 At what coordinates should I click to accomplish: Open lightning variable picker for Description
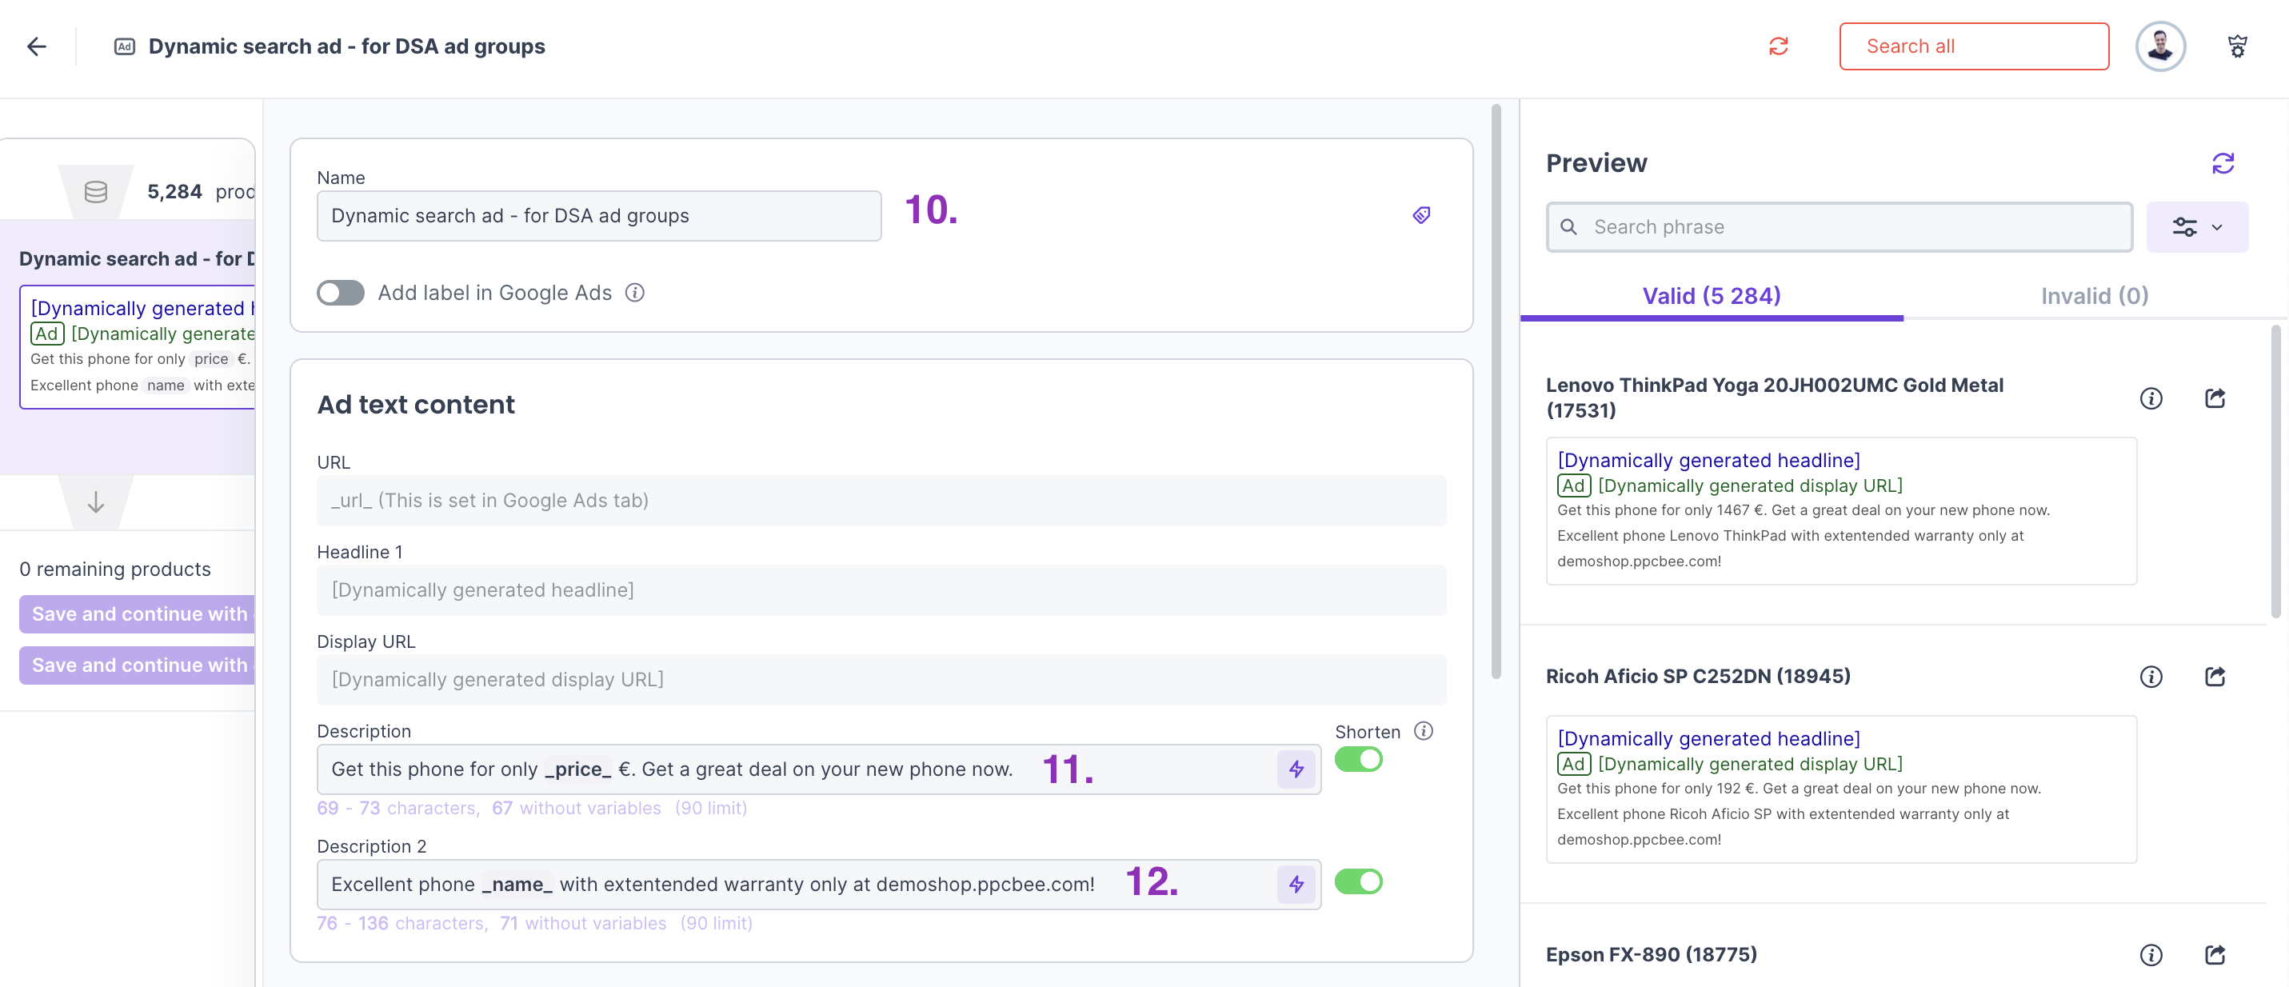[1296, 769]
